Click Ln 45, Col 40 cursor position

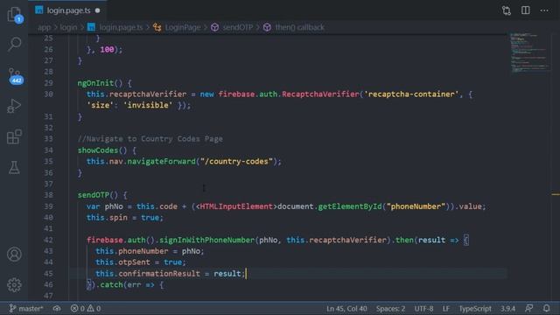(x=346, y=309)
